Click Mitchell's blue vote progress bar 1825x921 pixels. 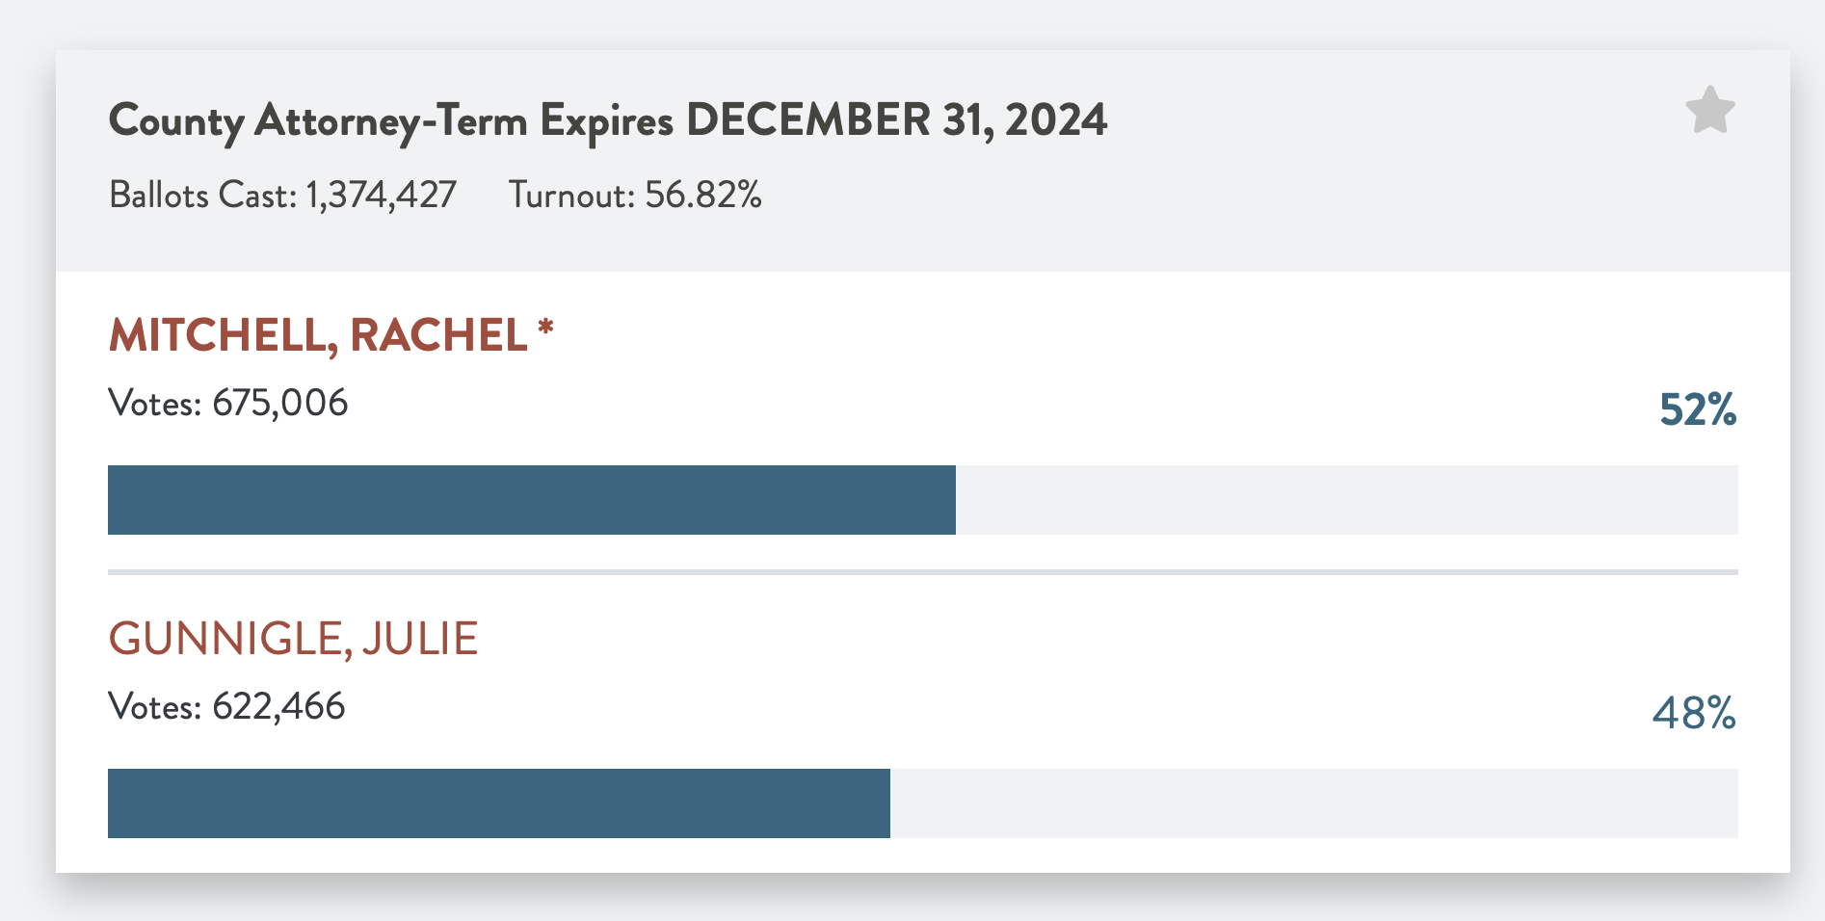click(532, 500)
